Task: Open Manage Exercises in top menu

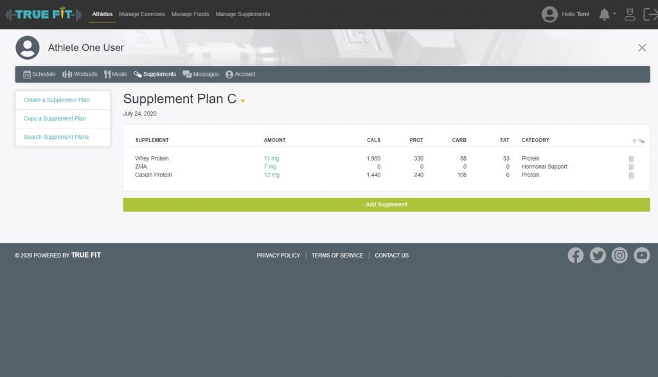Action: point(142,14)
